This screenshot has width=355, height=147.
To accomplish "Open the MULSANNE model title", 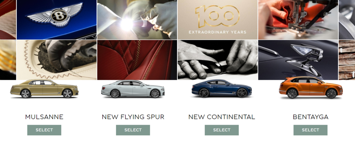I will point(44,117).
